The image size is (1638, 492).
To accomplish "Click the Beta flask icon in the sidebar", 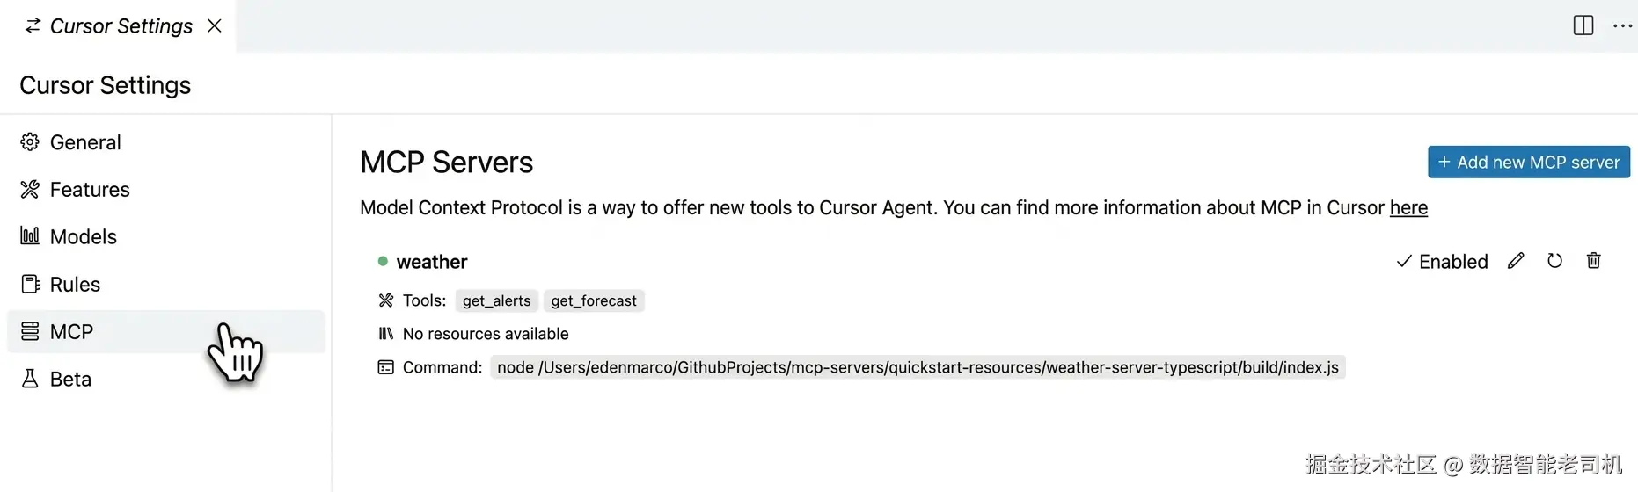I will 30,379.
